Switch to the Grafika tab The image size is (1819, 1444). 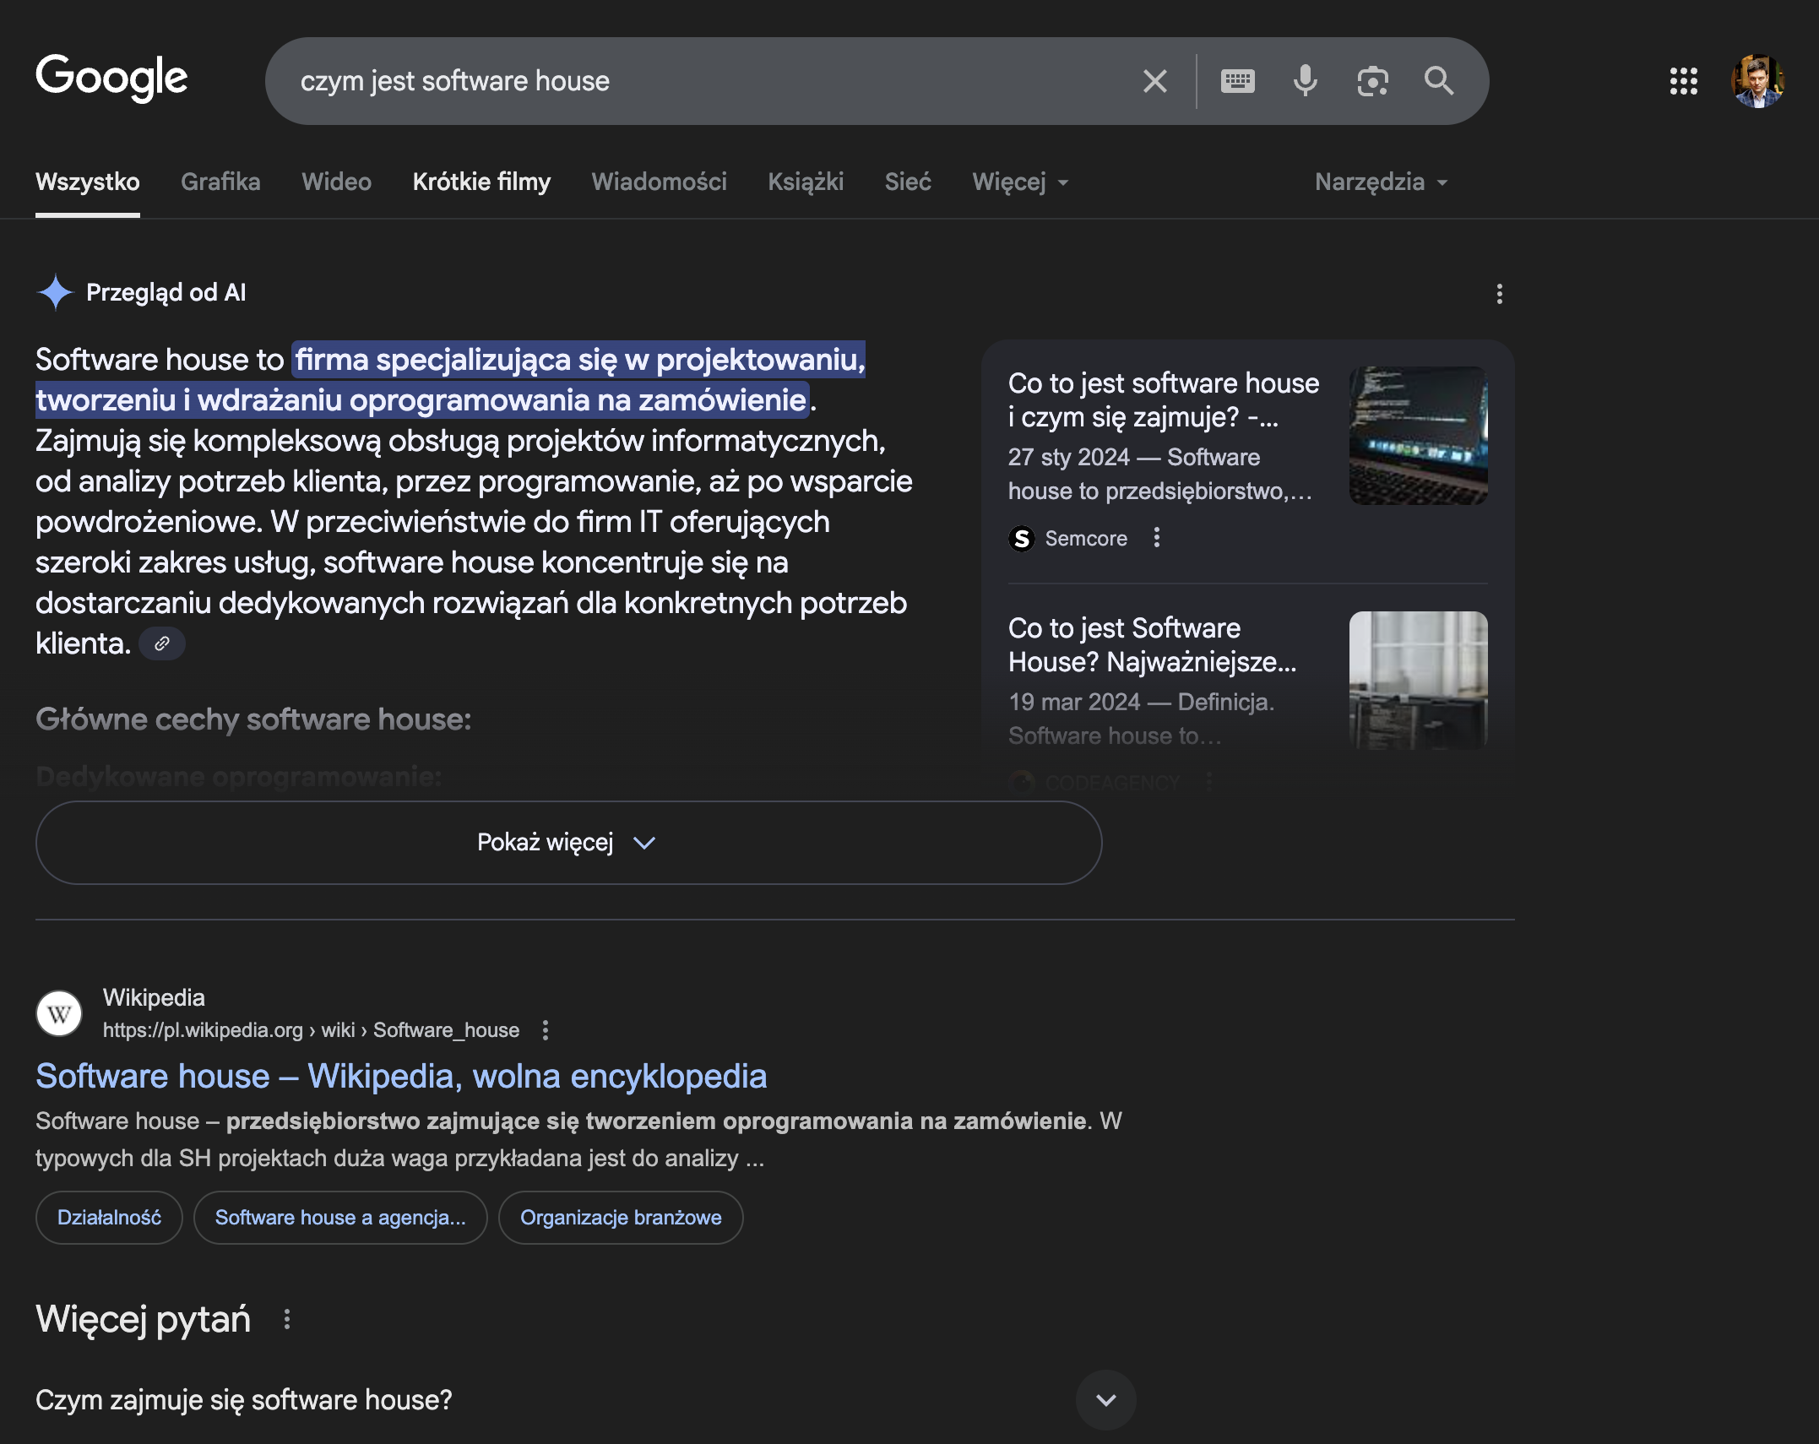pos(220,182)
